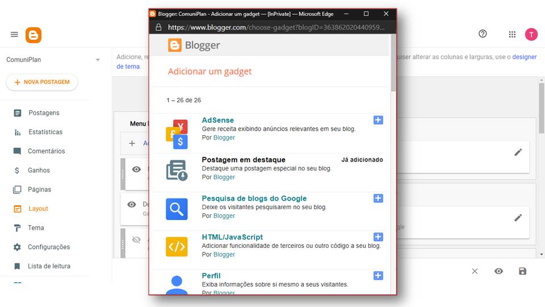
Task: Save layout with floppy disk icon
Action: pos(522,271)
